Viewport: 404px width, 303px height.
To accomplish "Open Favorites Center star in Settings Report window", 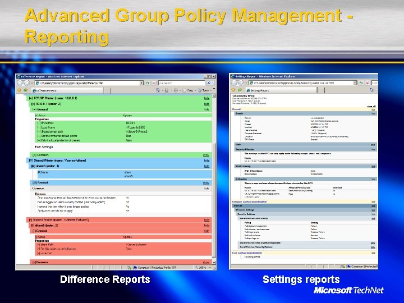I will pyautogui.click(x=233, y=90).
